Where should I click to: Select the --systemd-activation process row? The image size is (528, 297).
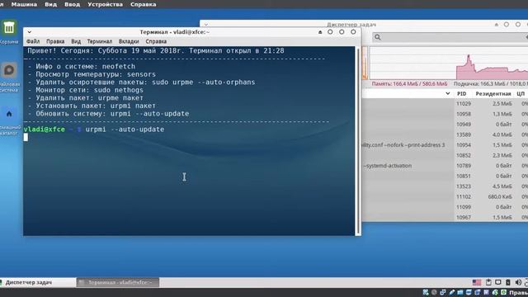click(445, 166)
